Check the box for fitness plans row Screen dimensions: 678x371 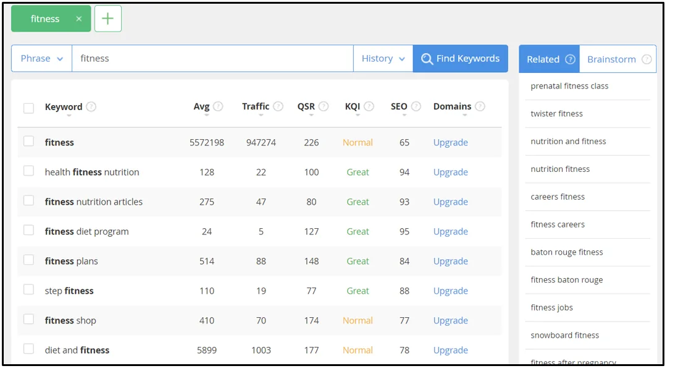[28, 260]
